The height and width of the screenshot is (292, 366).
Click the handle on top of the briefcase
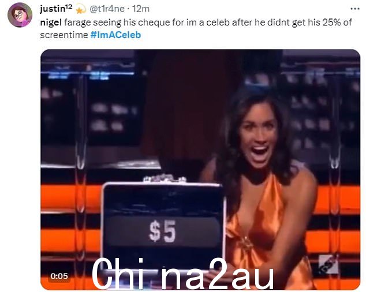165,178
